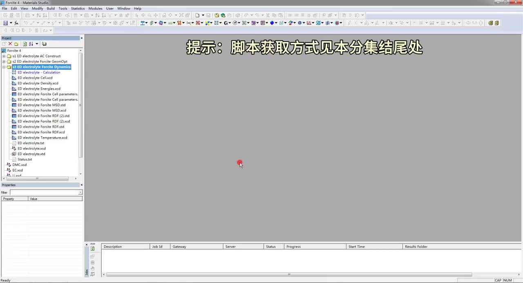Open the Build menu
The height and width of the screenshot is (283, 523).
coord(51,8)
